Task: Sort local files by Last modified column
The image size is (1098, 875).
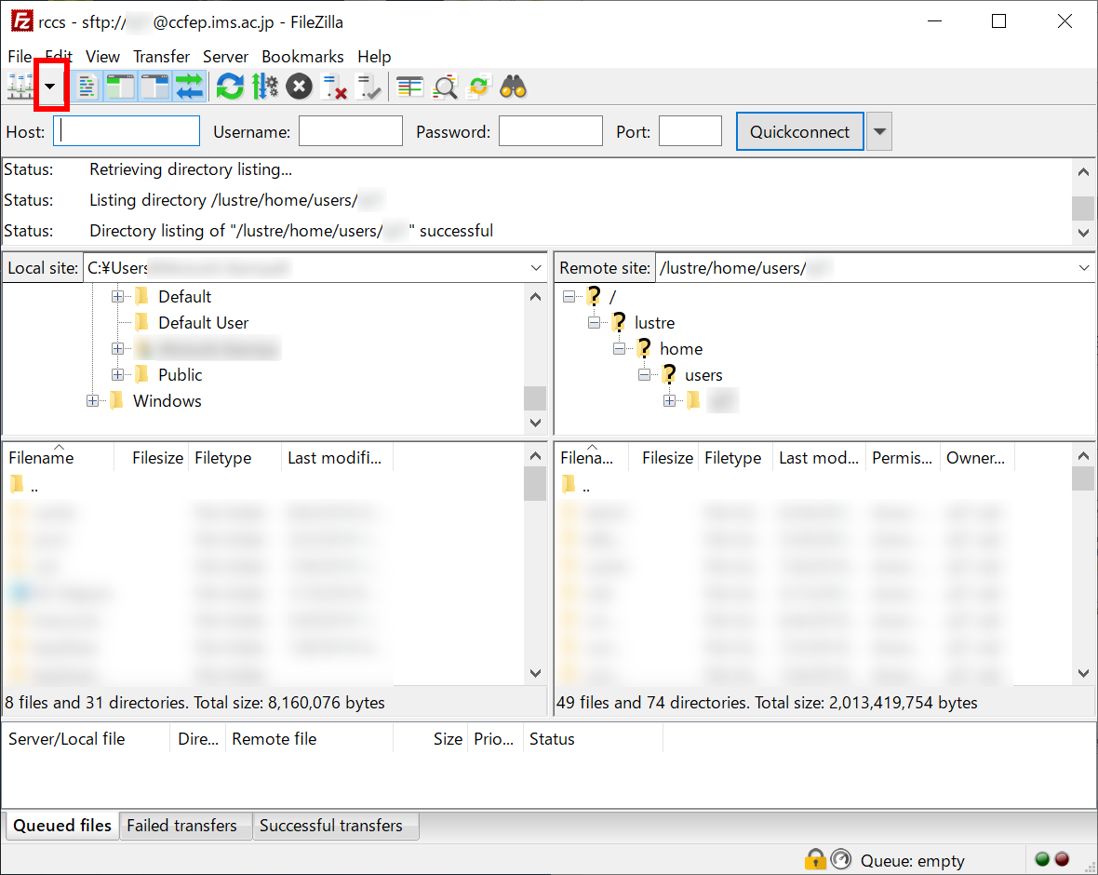Action: pyautogui.click(x=337, y=457)
